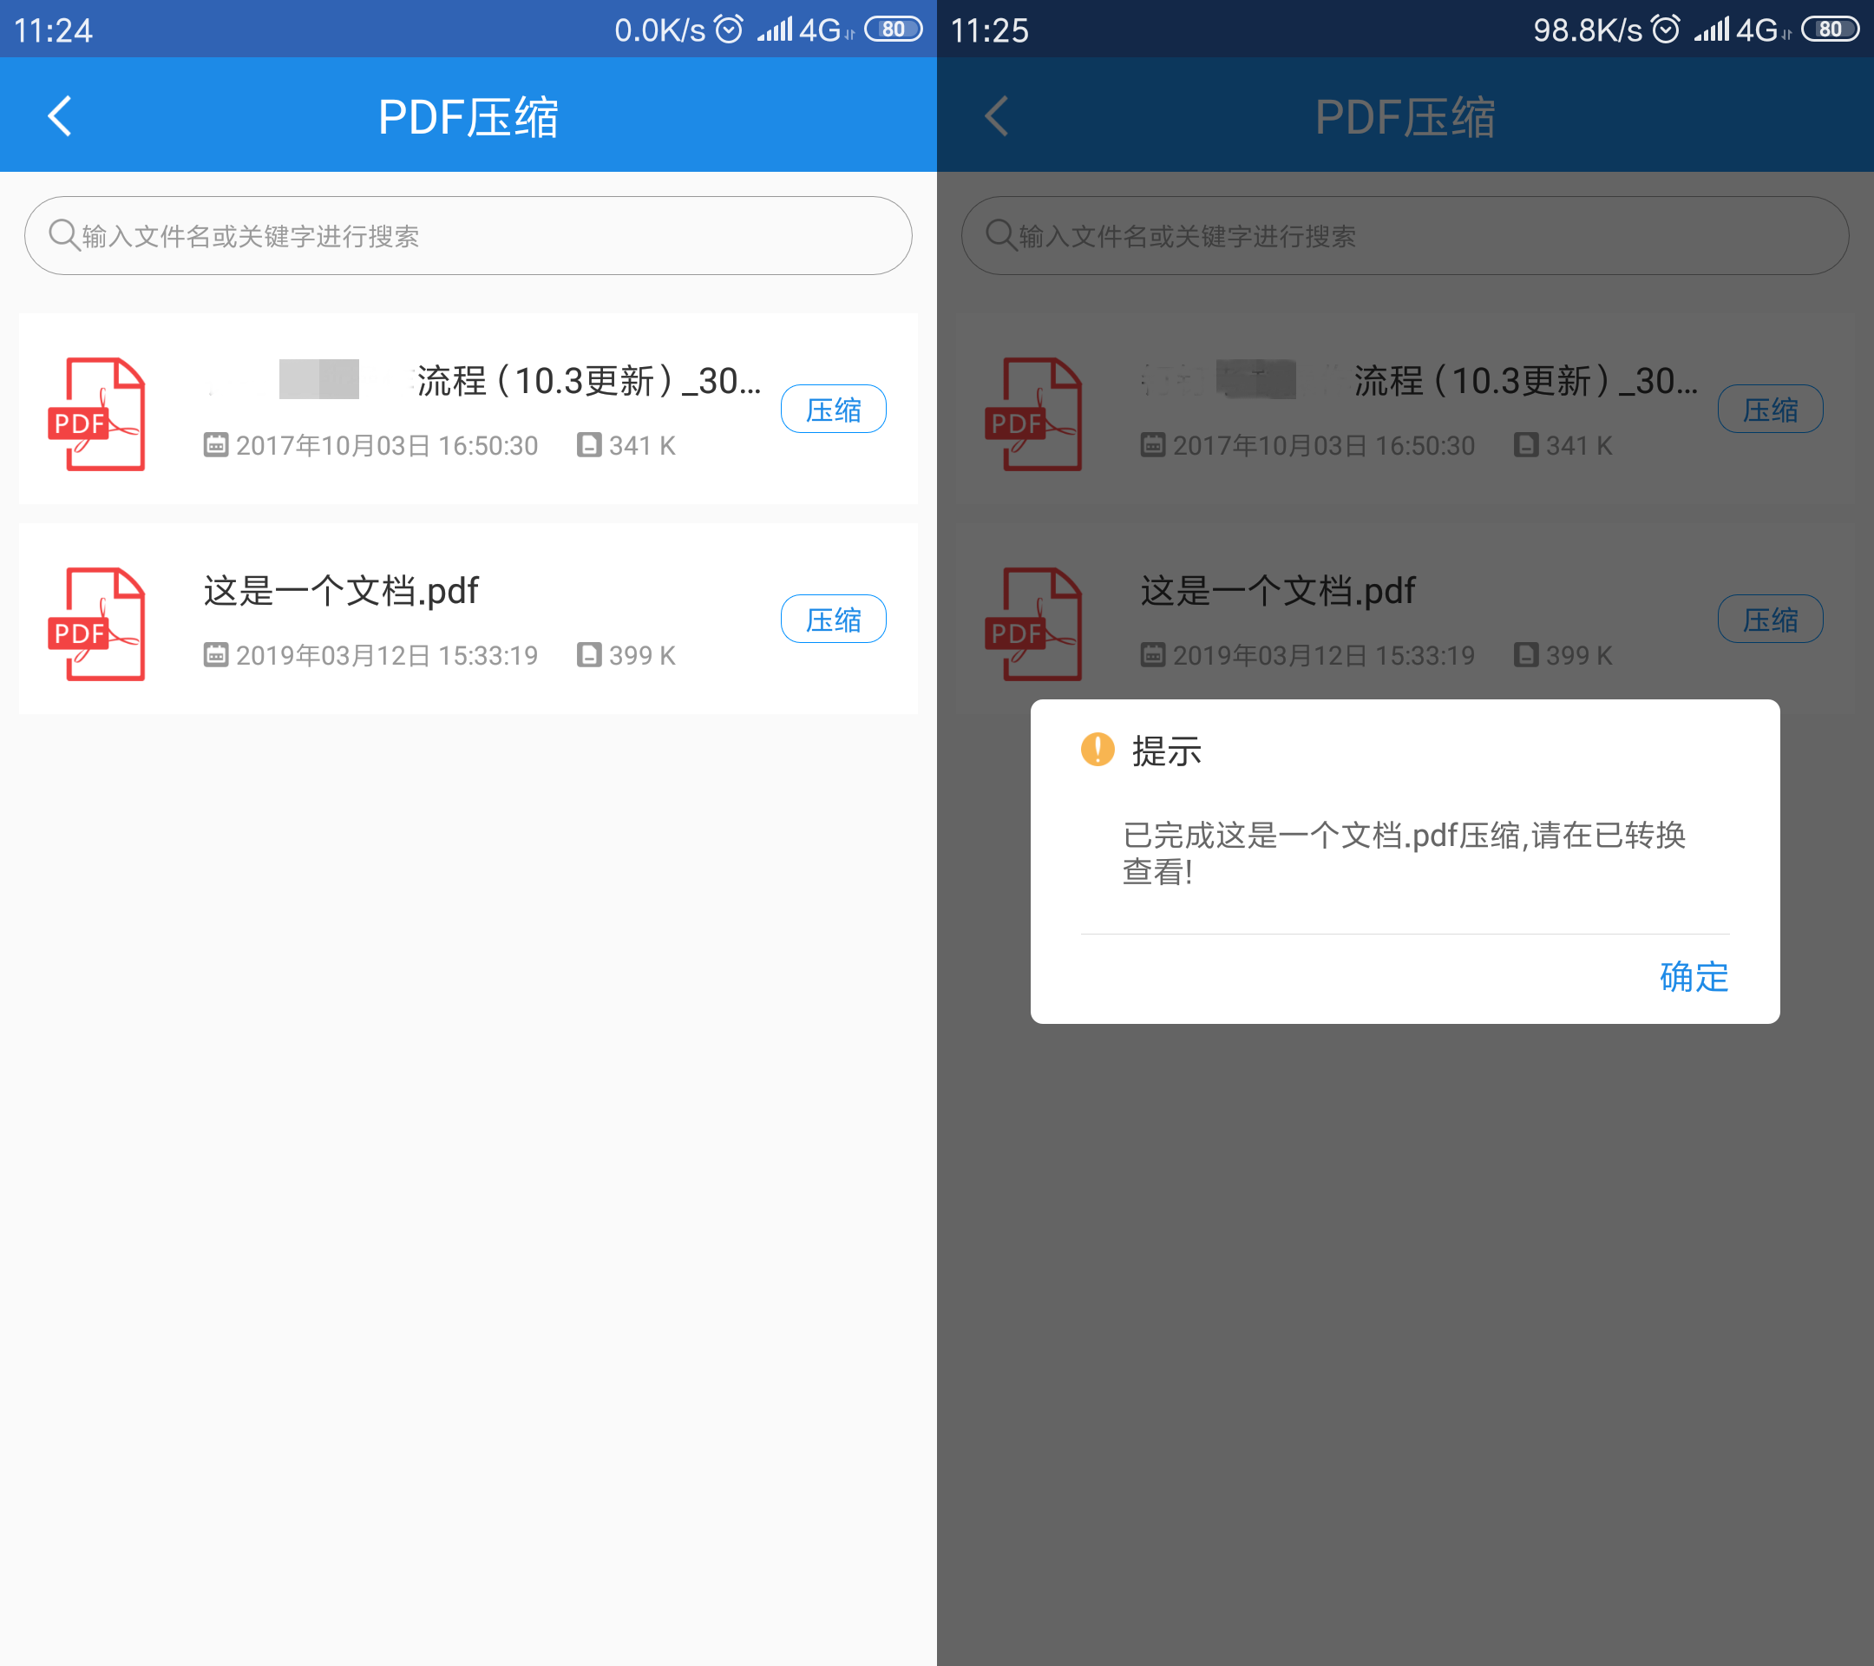
Task: Open the PDF icon of 流程(10.3更新) file on left
Action: click(x=95, y=414)
